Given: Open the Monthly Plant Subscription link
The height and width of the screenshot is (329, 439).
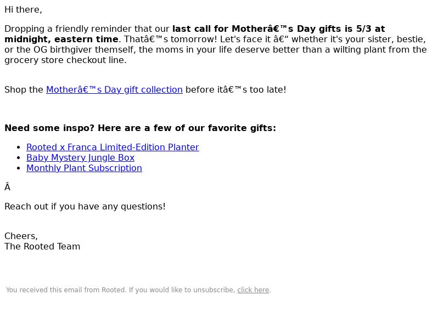Looking at the screenshot, I should coord(84,168).
